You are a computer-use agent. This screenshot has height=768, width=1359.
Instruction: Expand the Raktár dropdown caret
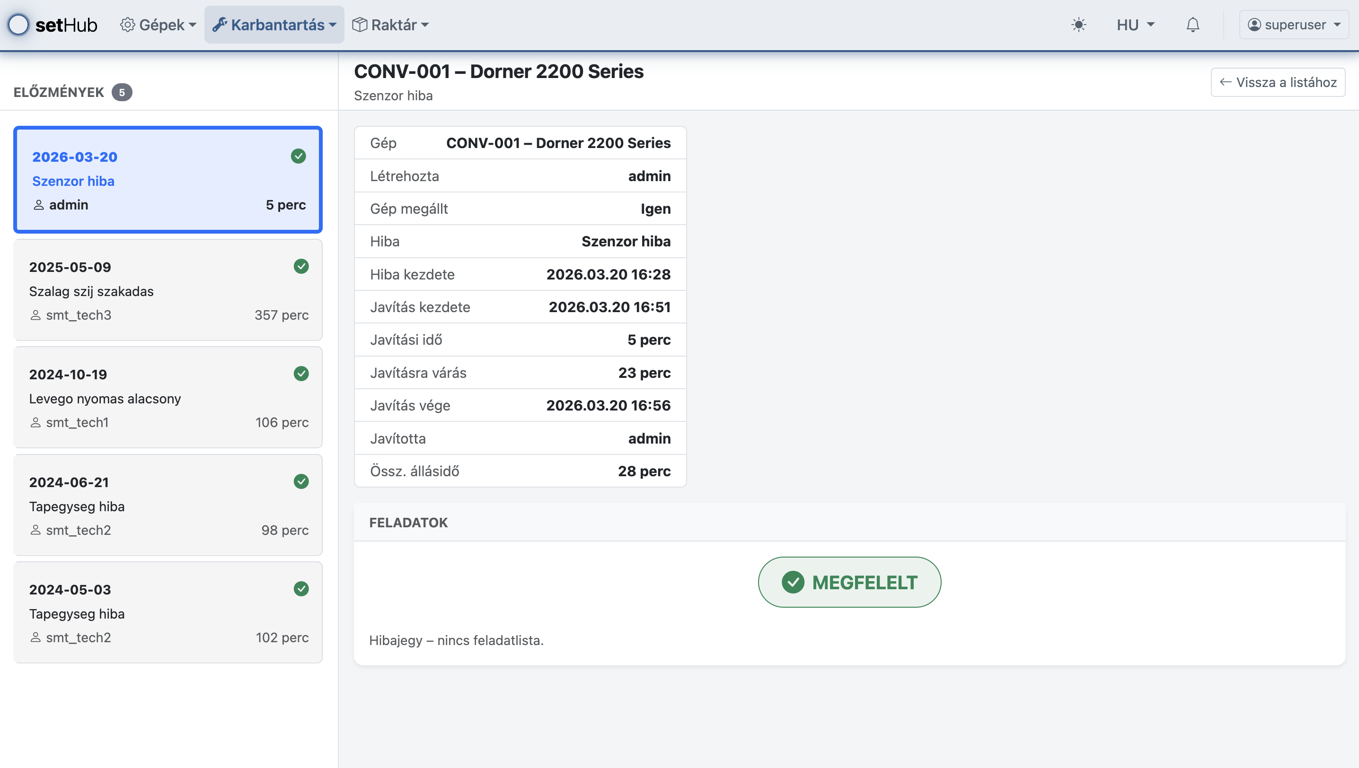[x=425, y=25]
